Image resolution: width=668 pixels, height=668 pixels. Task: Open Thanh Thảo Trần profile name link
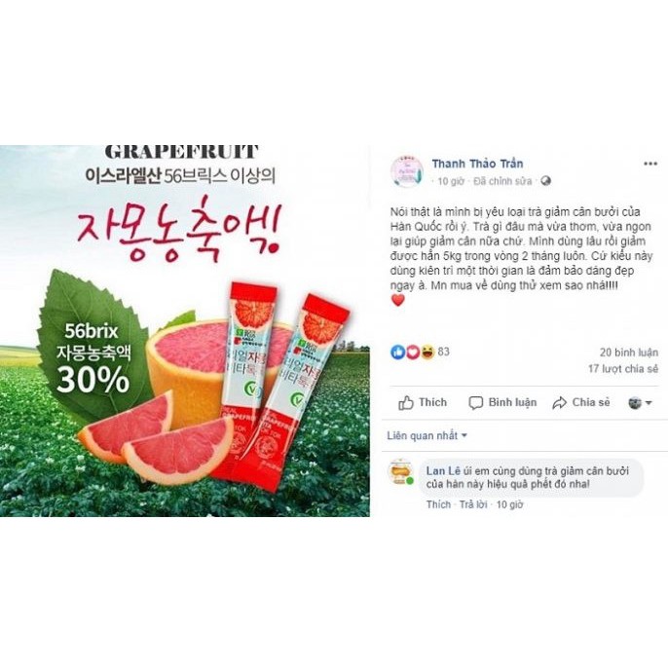[477, 164]
